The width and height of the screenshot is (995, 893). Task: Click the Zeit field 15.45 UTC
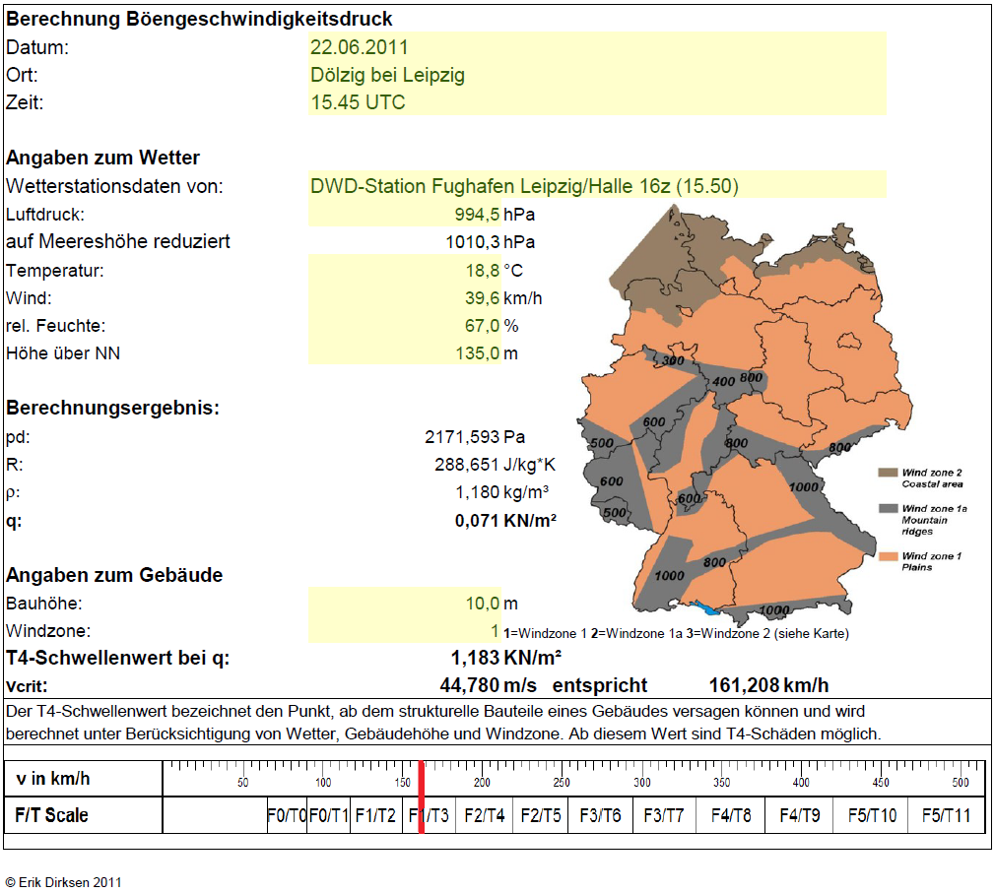tap(597, 102)
